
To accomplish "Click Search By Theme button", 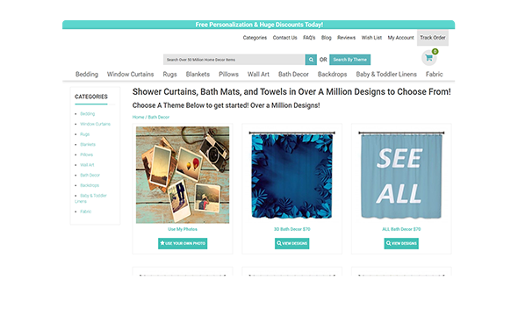I will pos(349,60).
